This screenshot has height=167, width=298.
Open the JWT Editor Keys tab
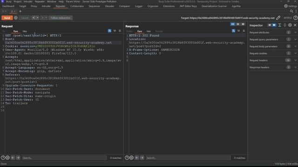(x=188, y=6)
